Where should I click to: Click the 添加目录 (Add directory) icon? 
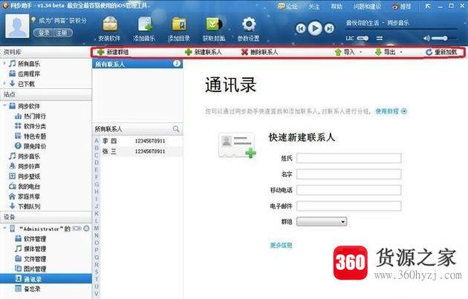click(179, 29)
